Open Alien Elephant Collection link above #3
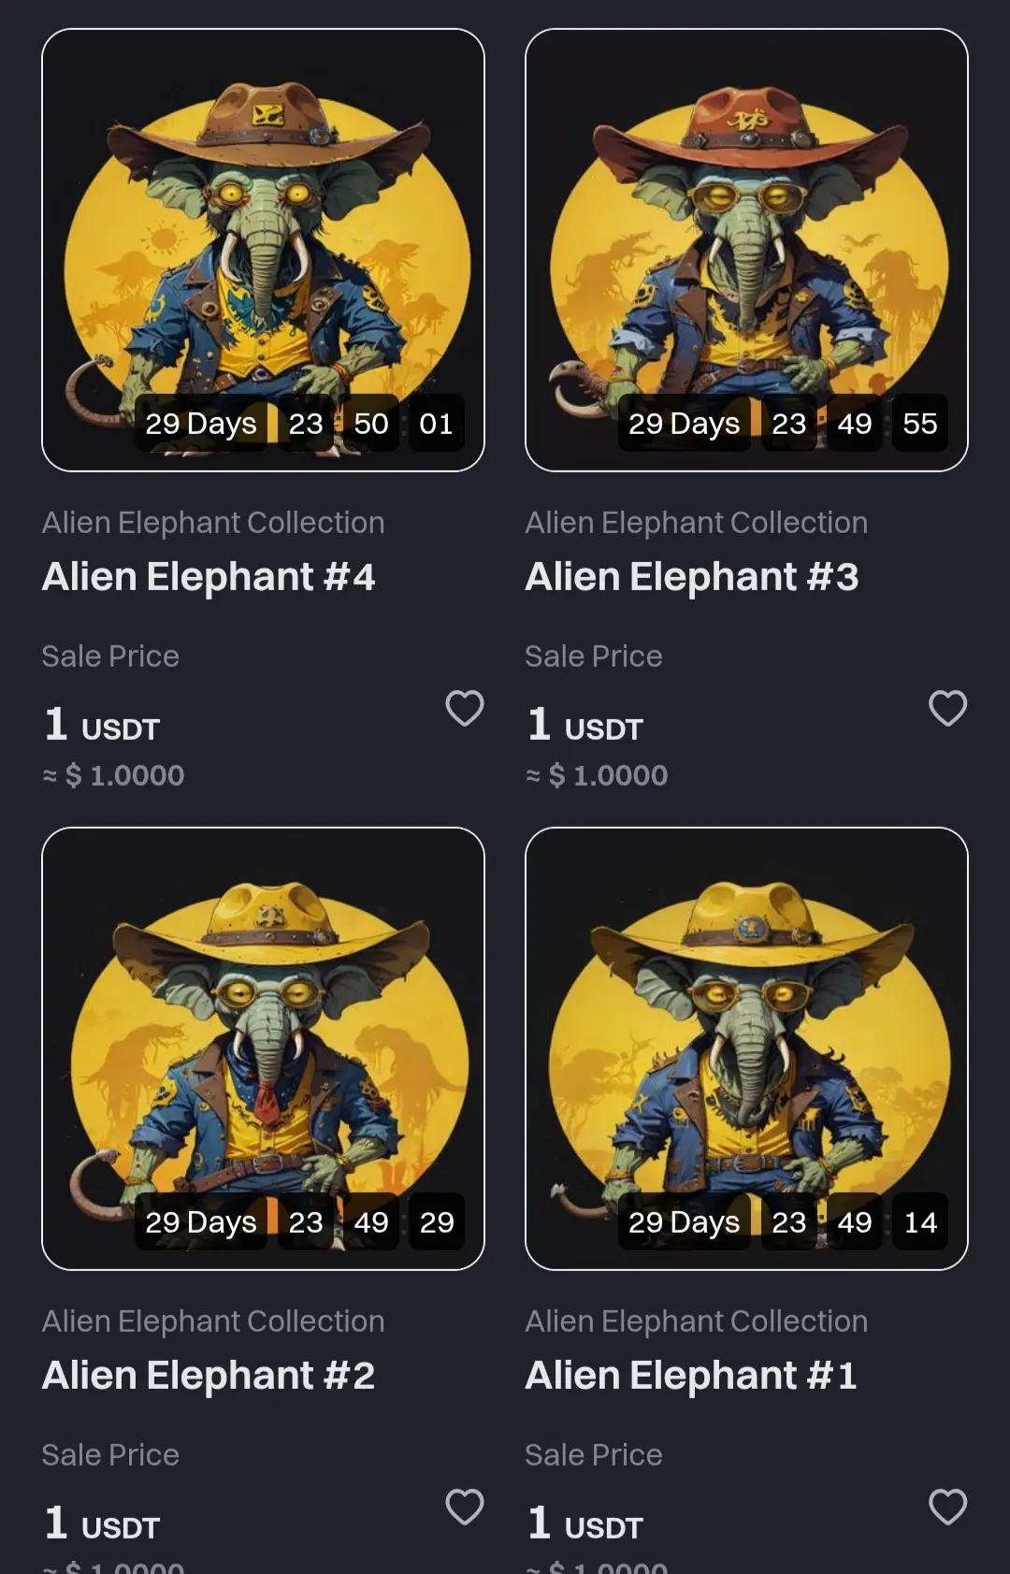 coord(697,523)
